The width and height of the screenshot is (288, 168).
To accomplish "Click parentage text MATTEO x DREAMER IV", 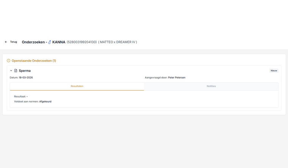I will (x=117, y=42).
